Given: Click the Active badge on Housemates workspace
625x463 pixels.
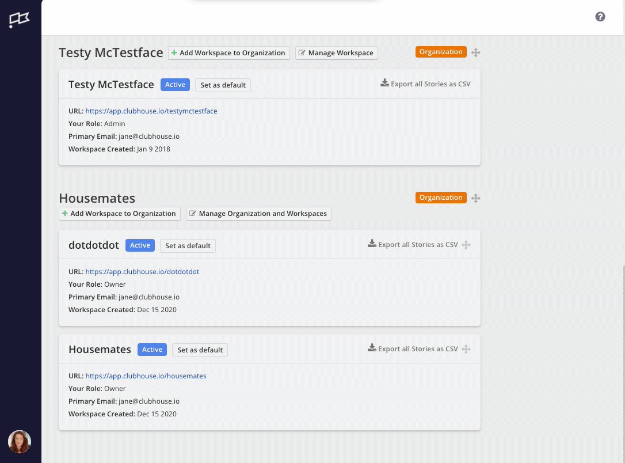Looking at the screenshot, I should tap(152, 350).
